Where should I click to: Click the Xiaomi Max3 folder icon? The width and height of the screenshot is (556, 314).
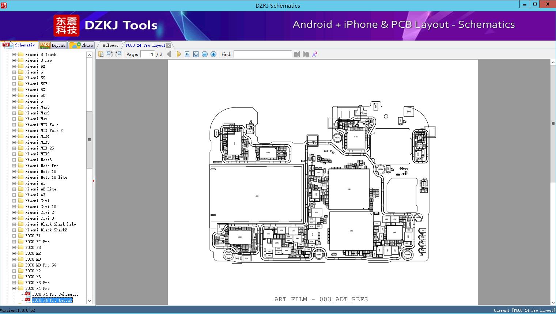tap(21, 107)
